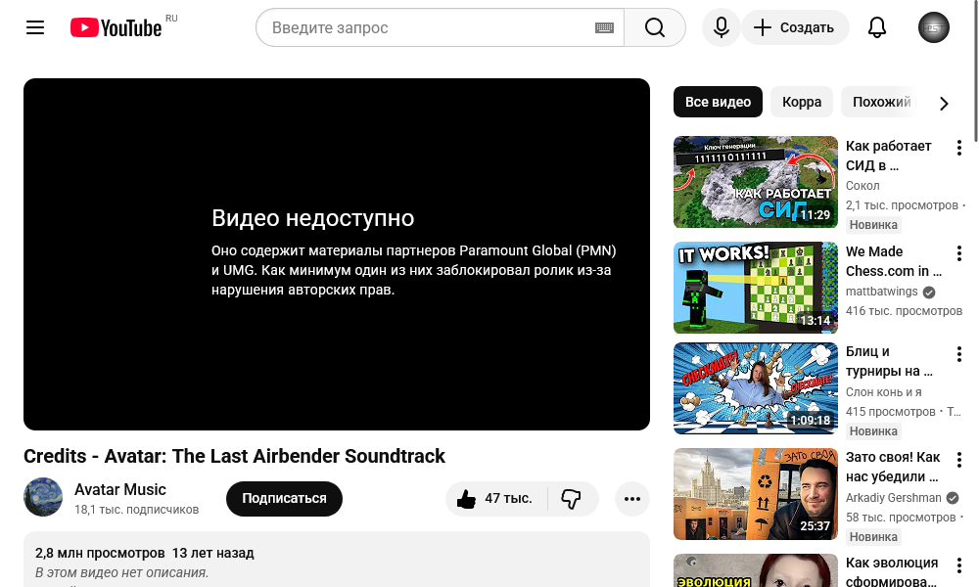Open options for Как эволюция video

[959, 565]
